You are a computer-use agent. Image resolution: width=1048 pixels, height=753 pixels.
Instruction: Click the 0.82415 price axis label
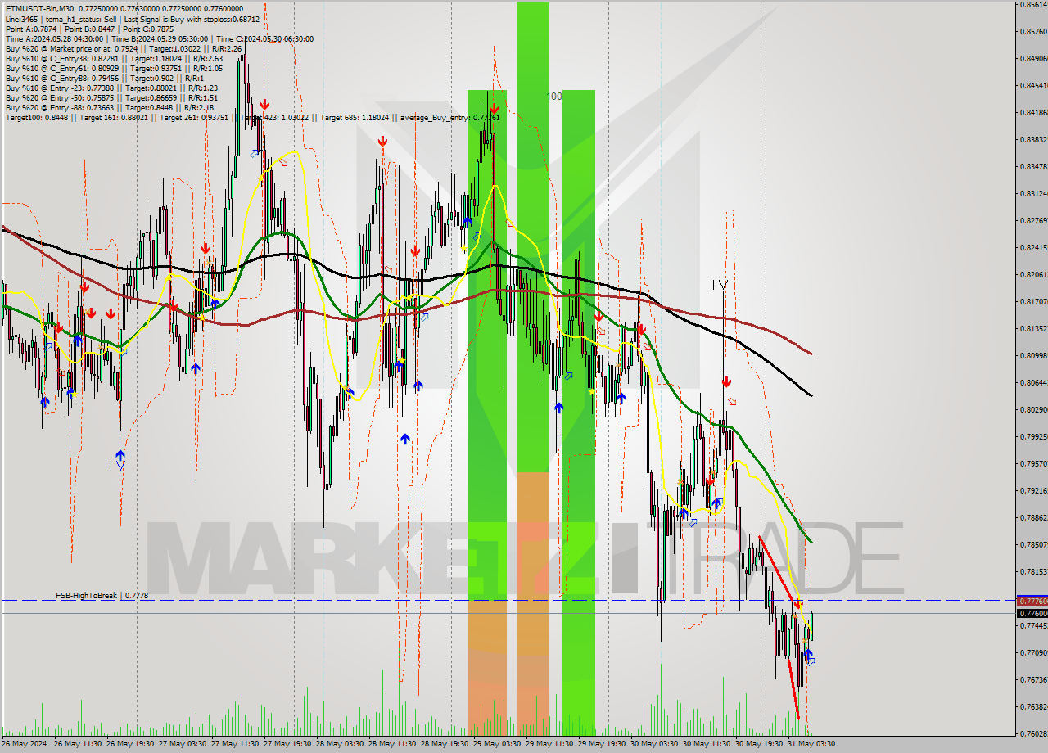pos(1033,248)
